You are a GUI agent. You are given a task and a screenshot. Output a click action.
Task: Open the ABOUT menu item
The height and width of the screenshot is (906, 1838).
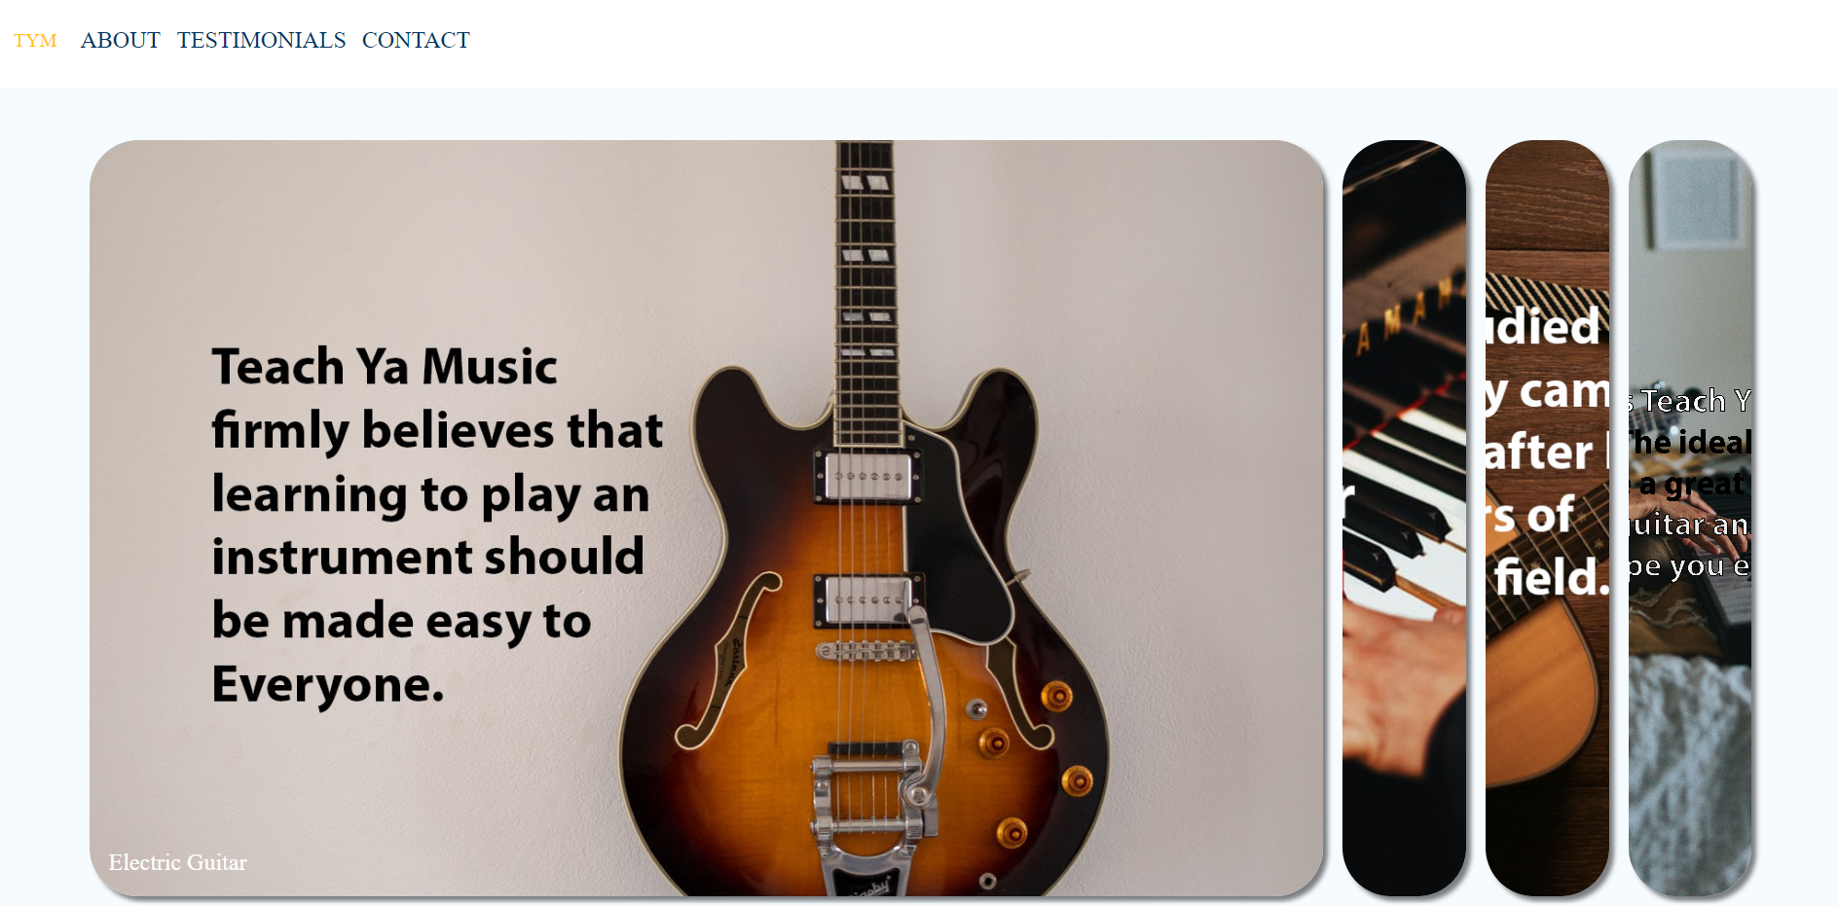tap(120, 40)
